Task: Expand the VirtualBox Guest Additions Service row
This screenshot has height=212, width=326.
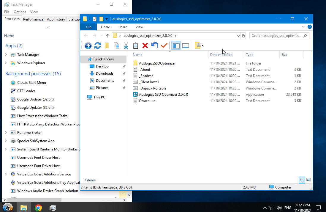Action: click(6, 174)
